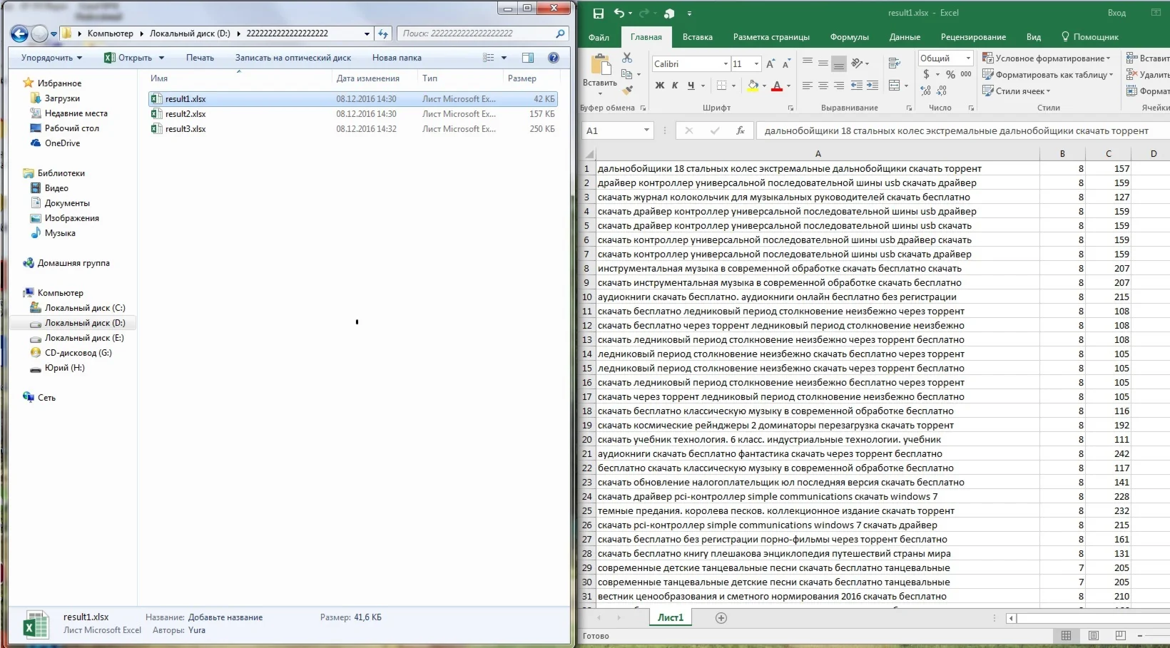Switch to the Разметка страницы ribbon tab

[771, 37]
